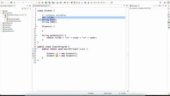Click the magnifier Search icon at top right
The height and width of the screenshot is (96, 170).
(160, 3)
